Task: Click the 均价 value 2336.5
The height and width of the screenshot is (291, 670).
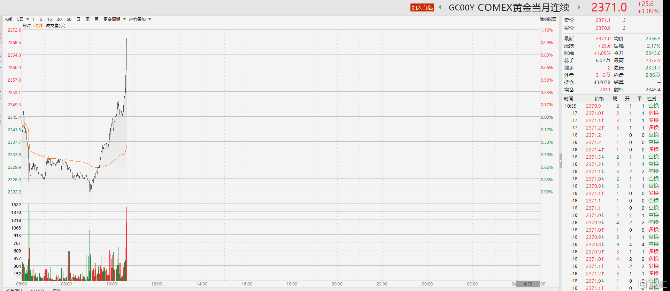Action: (x=653, y=39)
